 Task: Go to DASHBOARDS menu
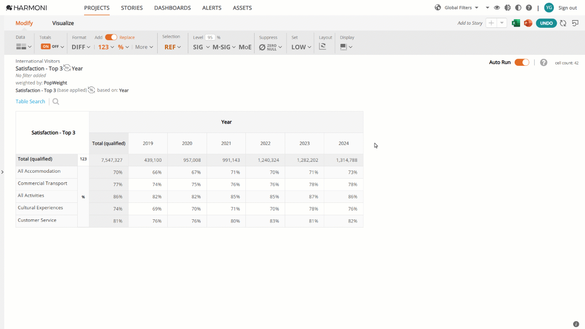(x=172, y=8)
